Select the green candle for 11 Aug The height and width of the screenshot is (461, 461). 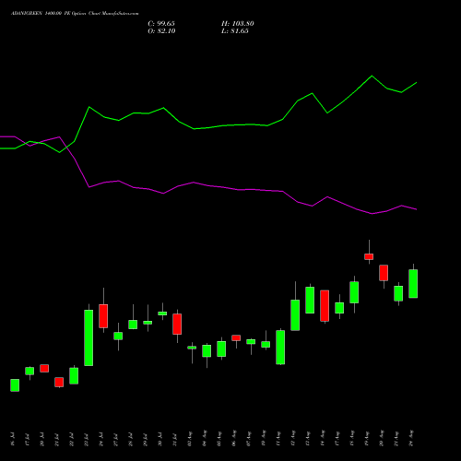coord(280,348)
